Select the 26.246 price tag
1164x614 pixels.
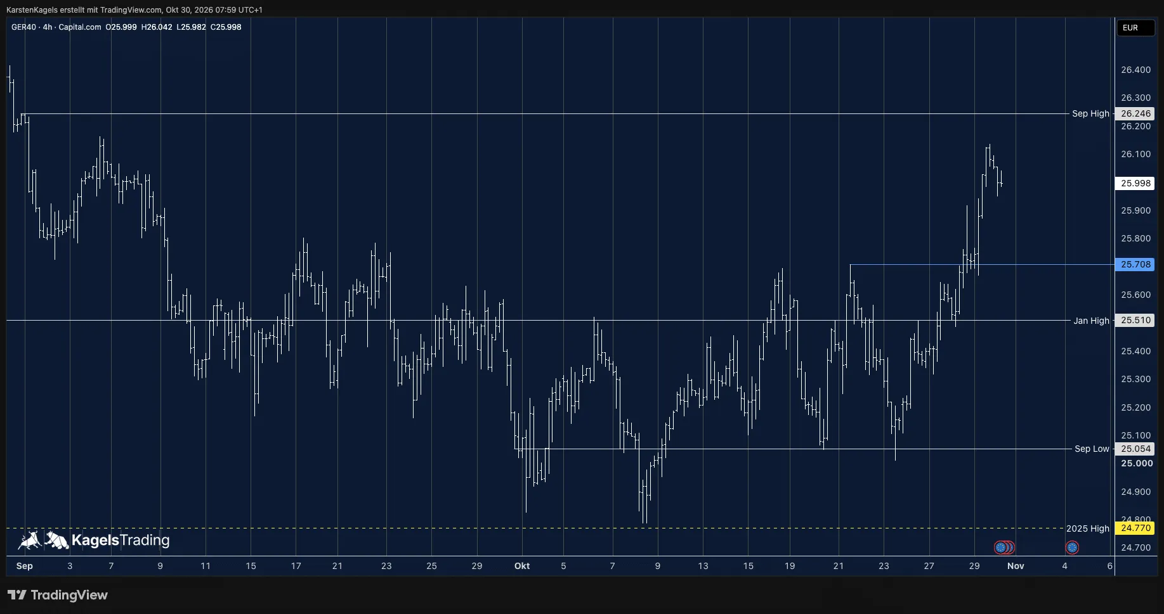pos(1135,114)
